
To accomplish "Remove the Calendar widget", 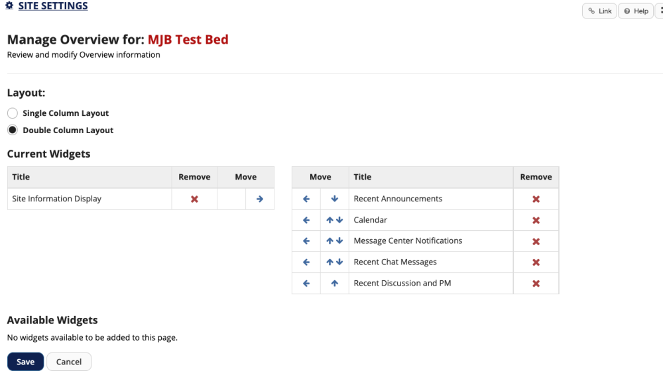I will 536,221.
